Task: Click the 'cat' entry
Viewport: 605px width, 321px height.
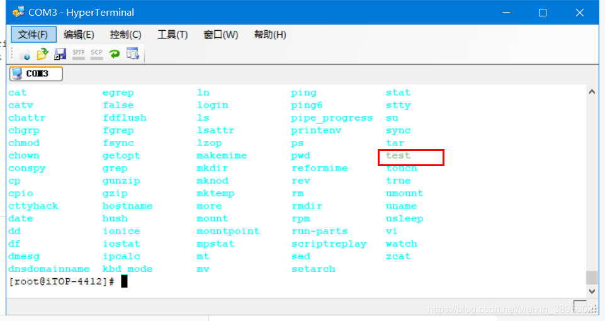Action: pos(18,93)
